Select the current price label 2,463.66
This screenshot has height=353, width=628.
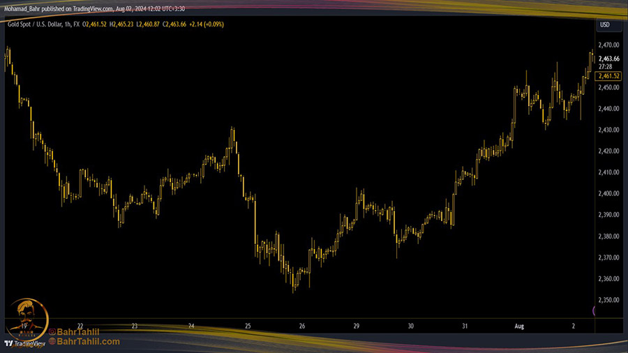pos(609,59)
